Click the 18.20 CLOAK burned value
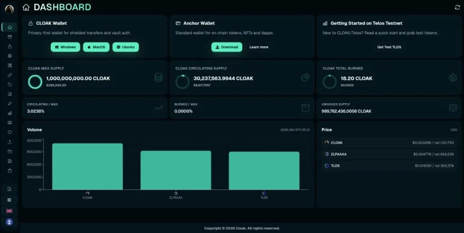The width and height of the screenshot is (464, 233). pos(357,78)
